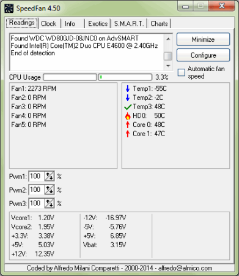Click the Pwm3 spinner arrows
The width and height of the screenshot is (239, 276).
click(50, 204)
